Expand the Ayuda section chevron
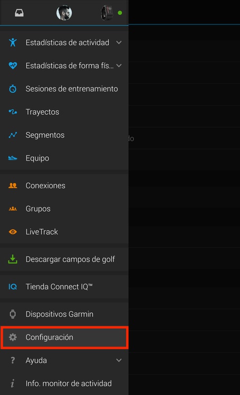The width and height of the screenshot is (240, 395). 119,360
